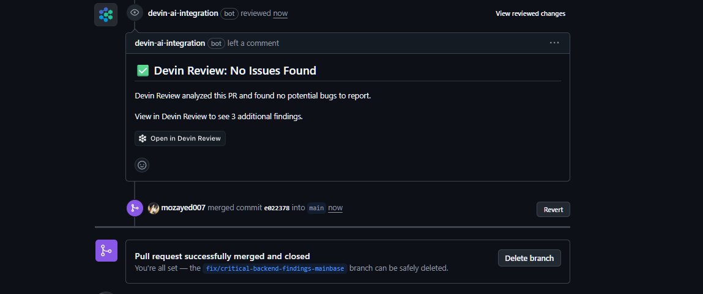Open mozayed007 user profile link
Viewport: 703px width, 294px height.
pos(184,207)
